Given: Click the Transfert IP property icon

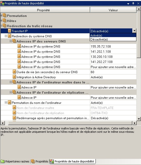Looking at the screenshot, I should pyautogui.click(x=9, y=31).
